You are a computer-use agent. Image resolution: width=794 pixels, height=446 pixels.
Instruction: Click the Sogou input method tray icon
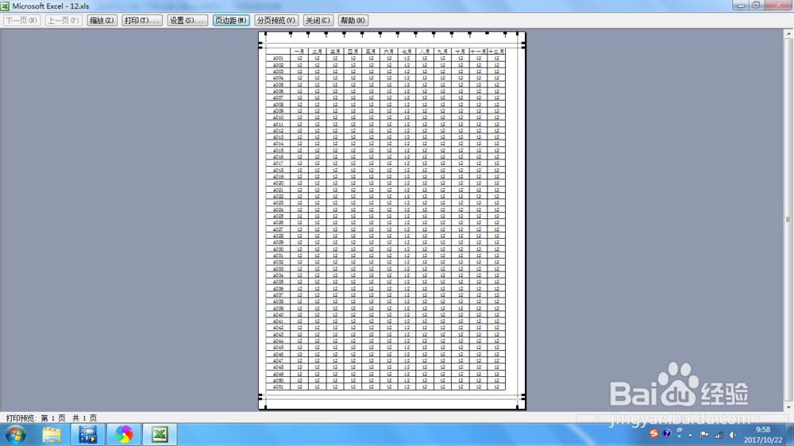pyautogui.click(x=653, y=433)
